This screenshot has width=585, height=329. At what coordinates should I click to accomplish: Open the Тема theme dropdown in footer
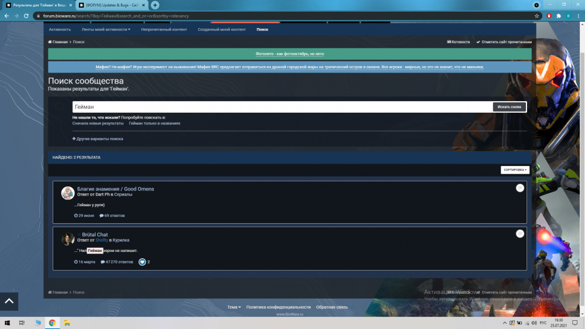pyautogui.click(x=234, y=307)
